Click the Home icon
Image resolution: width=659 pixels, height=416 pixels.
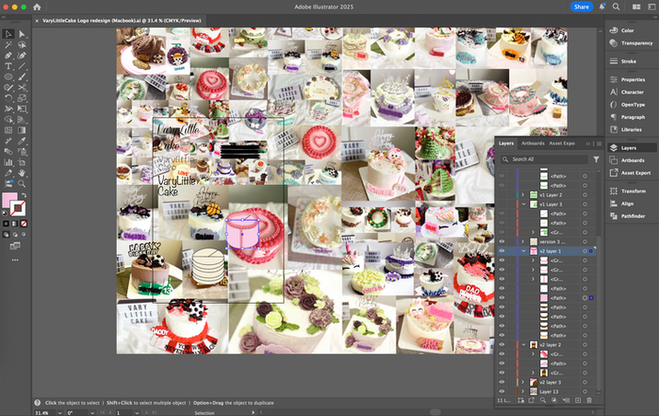click(37, 6)
